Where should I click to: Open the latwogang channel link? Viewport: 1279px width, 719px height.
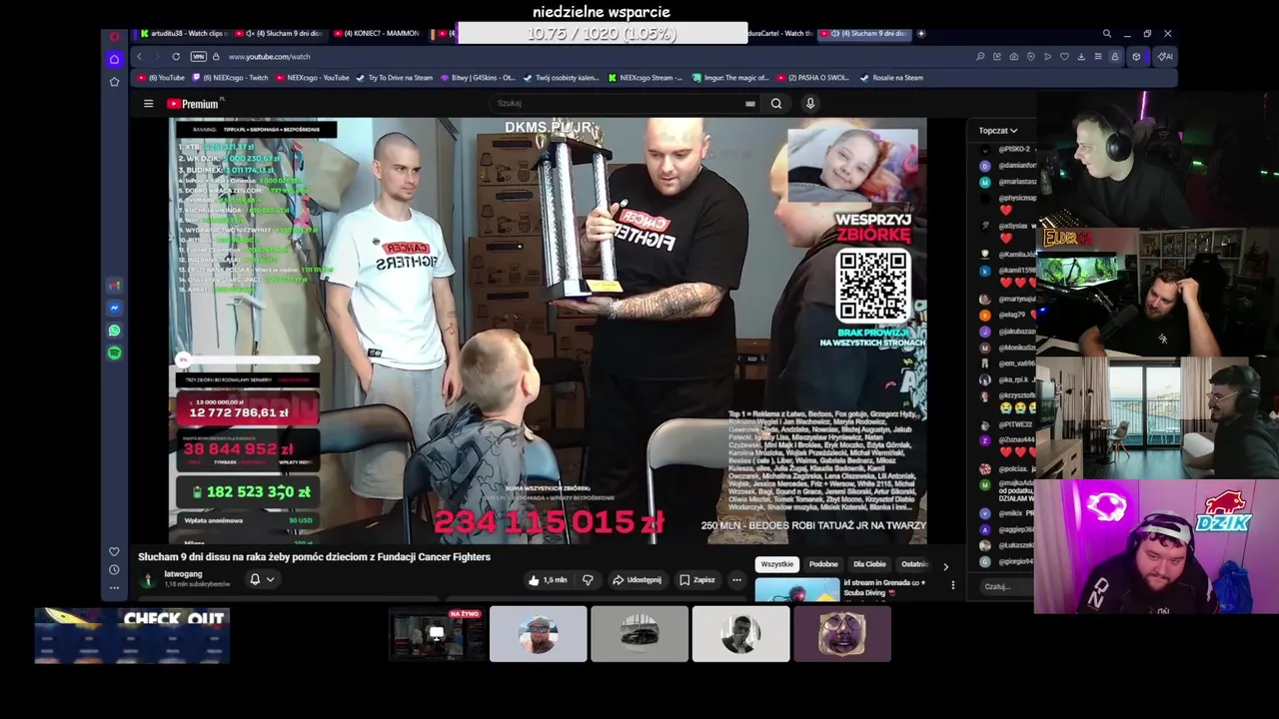183,574
